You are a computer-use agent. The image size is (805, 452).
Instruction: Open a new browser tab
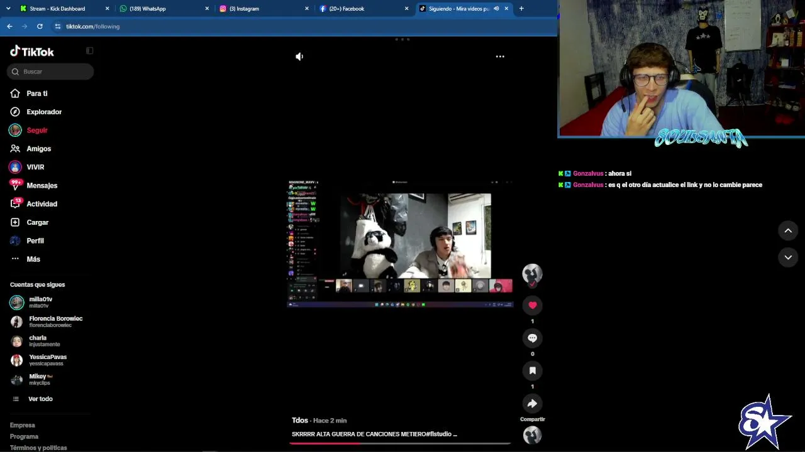(521, 9)
